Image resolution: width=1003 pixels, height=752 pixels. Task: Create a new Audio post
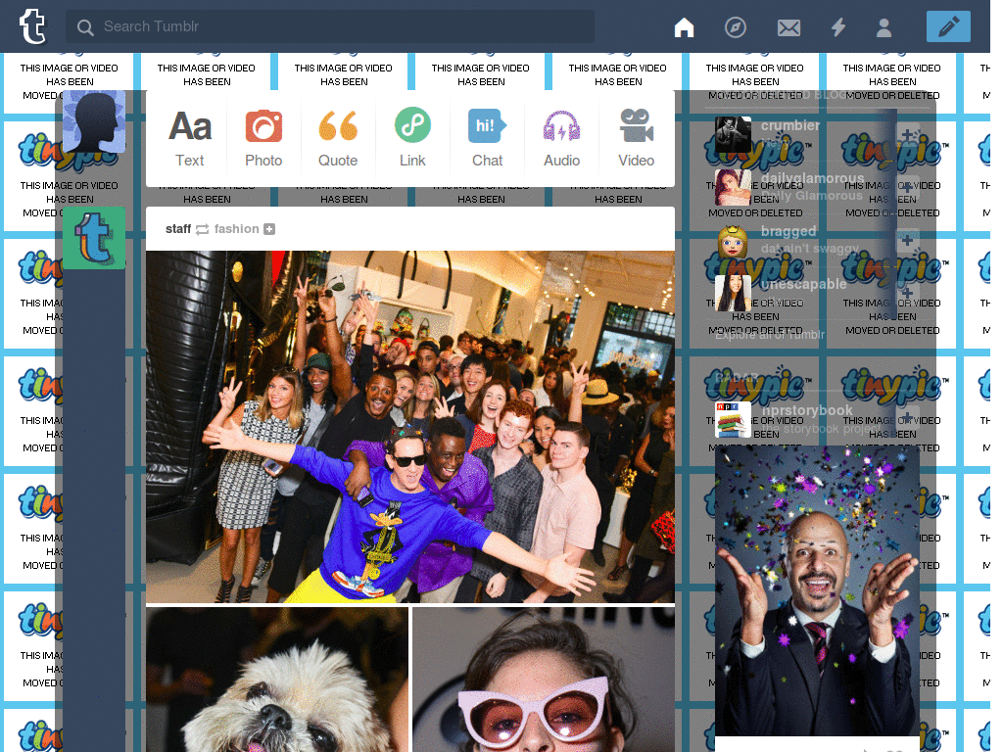coord(561,139)
